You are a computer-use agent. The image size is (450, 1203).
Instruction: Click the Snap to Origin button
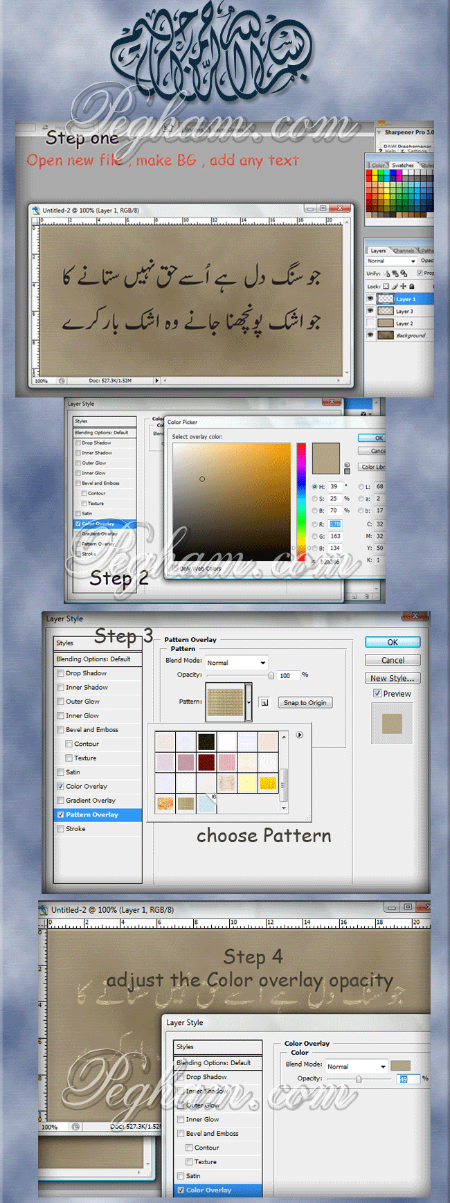[x=305, y=702]
